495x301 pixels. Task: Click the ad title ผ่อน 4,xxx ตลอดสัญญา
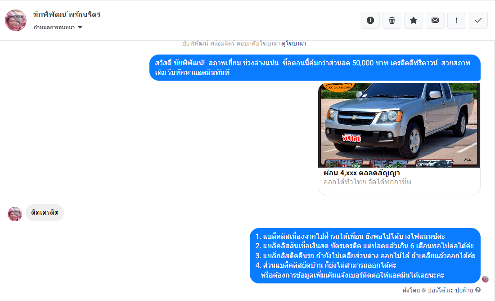point(362,173)
